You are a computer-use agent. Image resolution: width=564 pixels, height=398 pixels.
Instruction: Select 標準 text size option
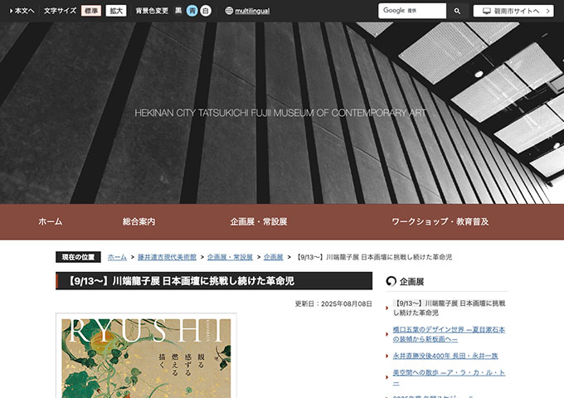point(91,11)
